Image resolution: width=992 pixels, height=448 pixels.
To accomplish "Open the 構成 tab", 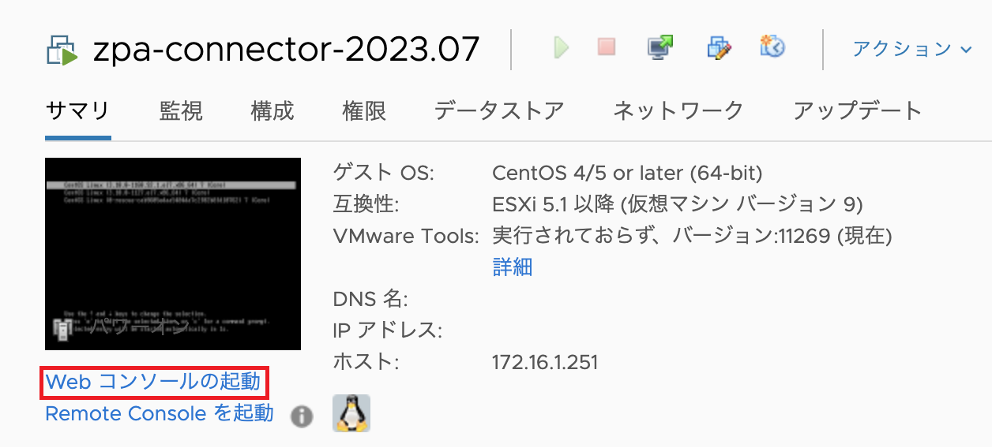I will (272, 111).
